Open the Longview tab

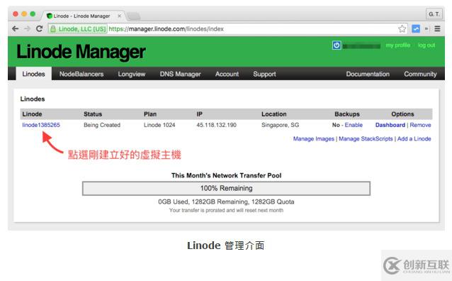(132, 74)
